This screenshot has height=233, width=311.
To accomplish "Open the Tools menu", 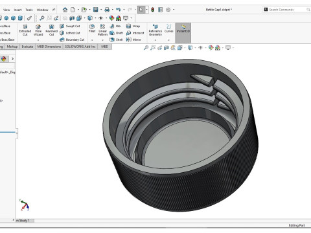I will pyautogui.click(x=29, y=10).
